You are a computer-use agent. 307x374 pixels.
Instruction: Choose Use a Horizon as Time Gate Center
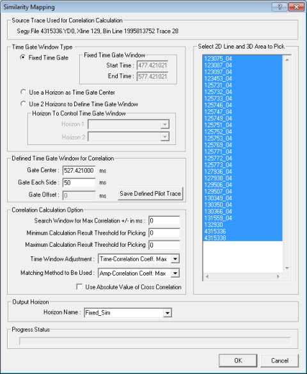pyautogui.click(x=23, y=92)
